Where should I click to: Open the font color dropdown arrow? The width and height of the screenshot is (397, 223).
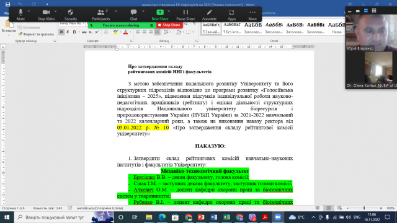point(130,32)
